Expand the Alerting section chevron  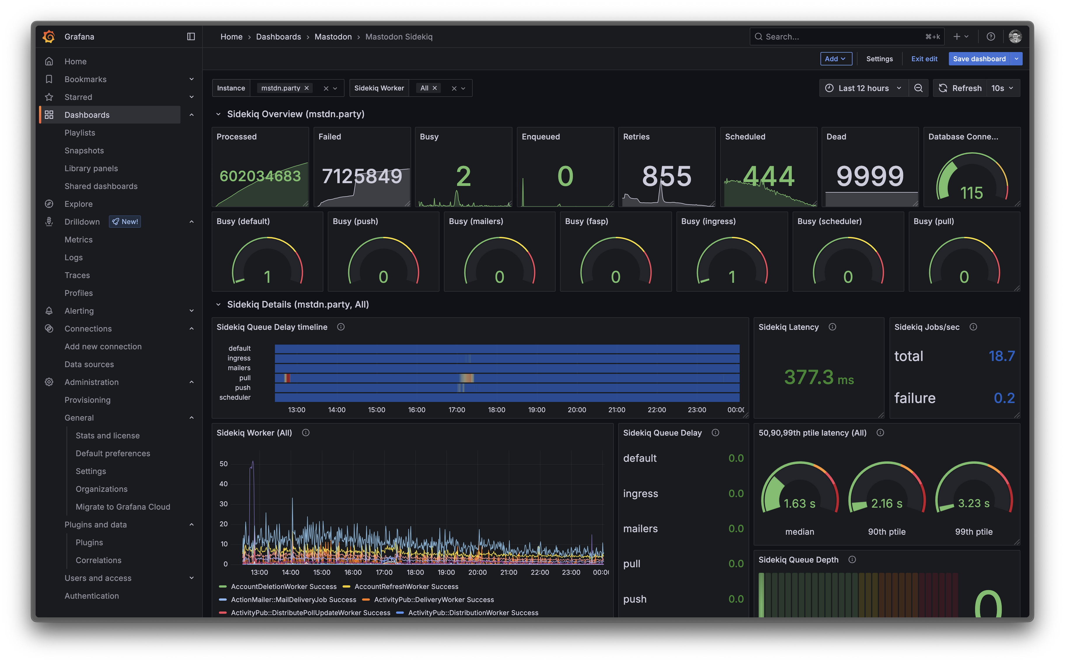coord(191,310)
